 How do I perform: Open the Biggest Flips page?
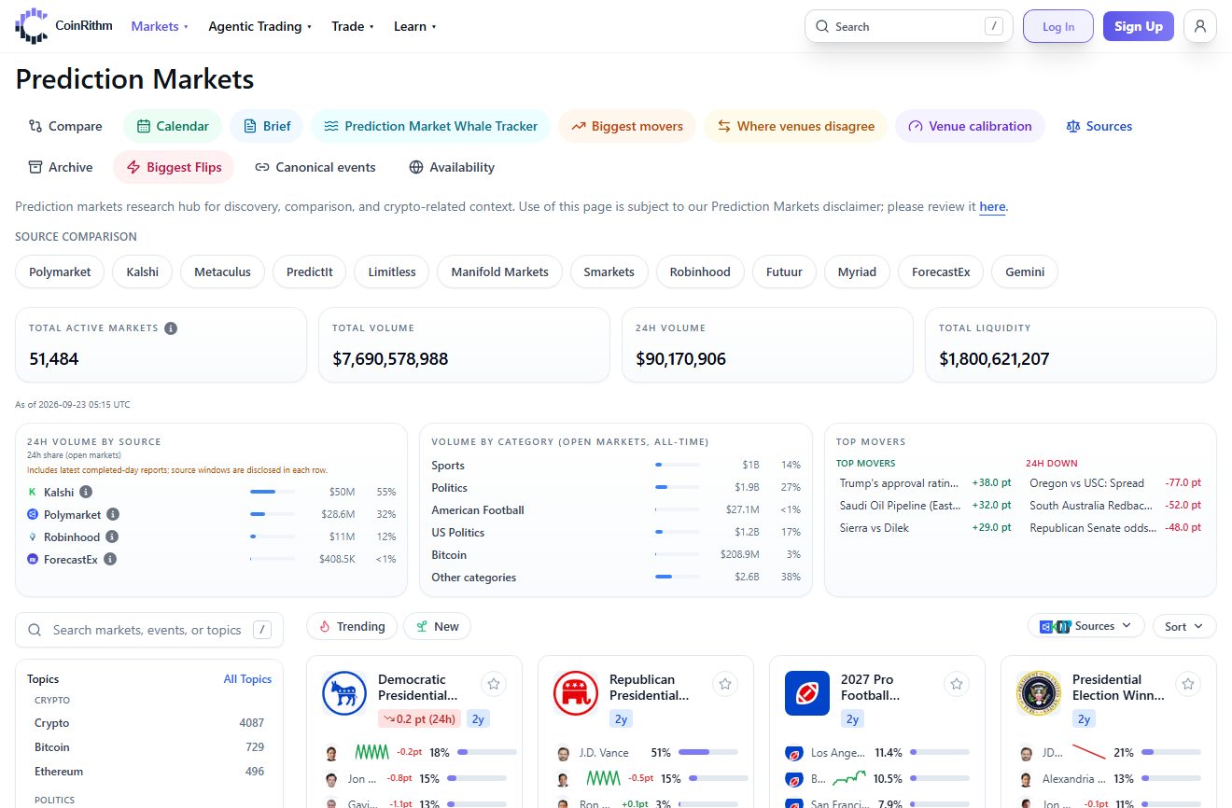pos(174,167)
